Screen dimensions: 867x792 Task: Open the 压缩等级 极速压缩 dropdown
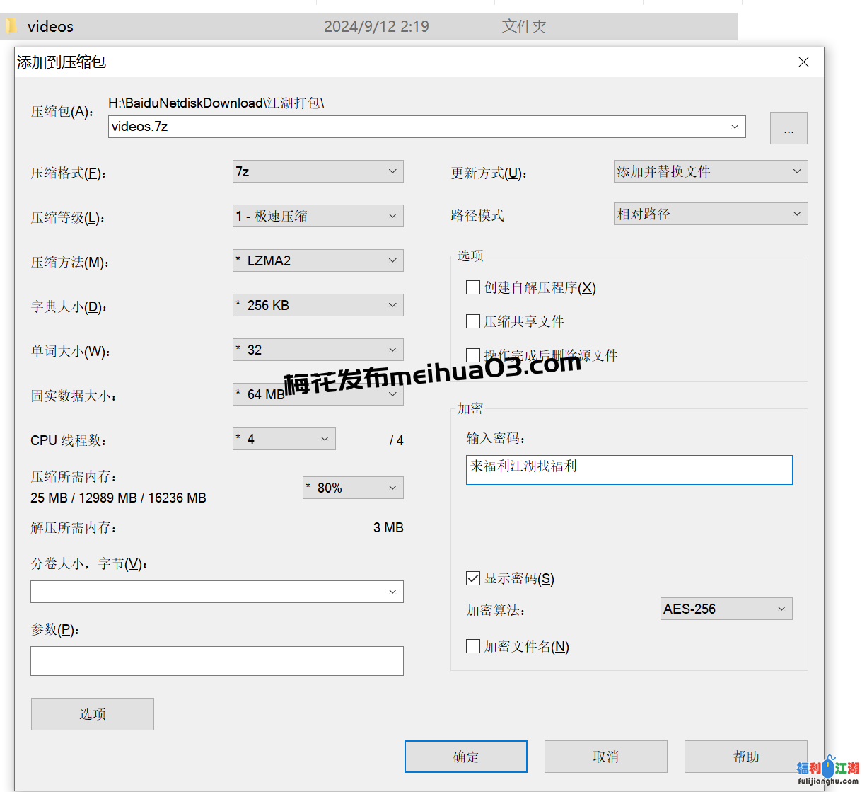(x=318, y=216)
